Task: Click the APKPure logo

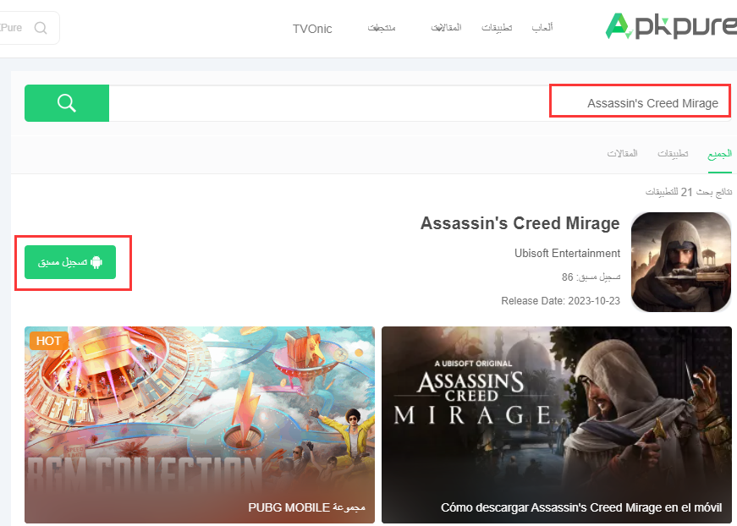Action: click(x=671, y=26)
